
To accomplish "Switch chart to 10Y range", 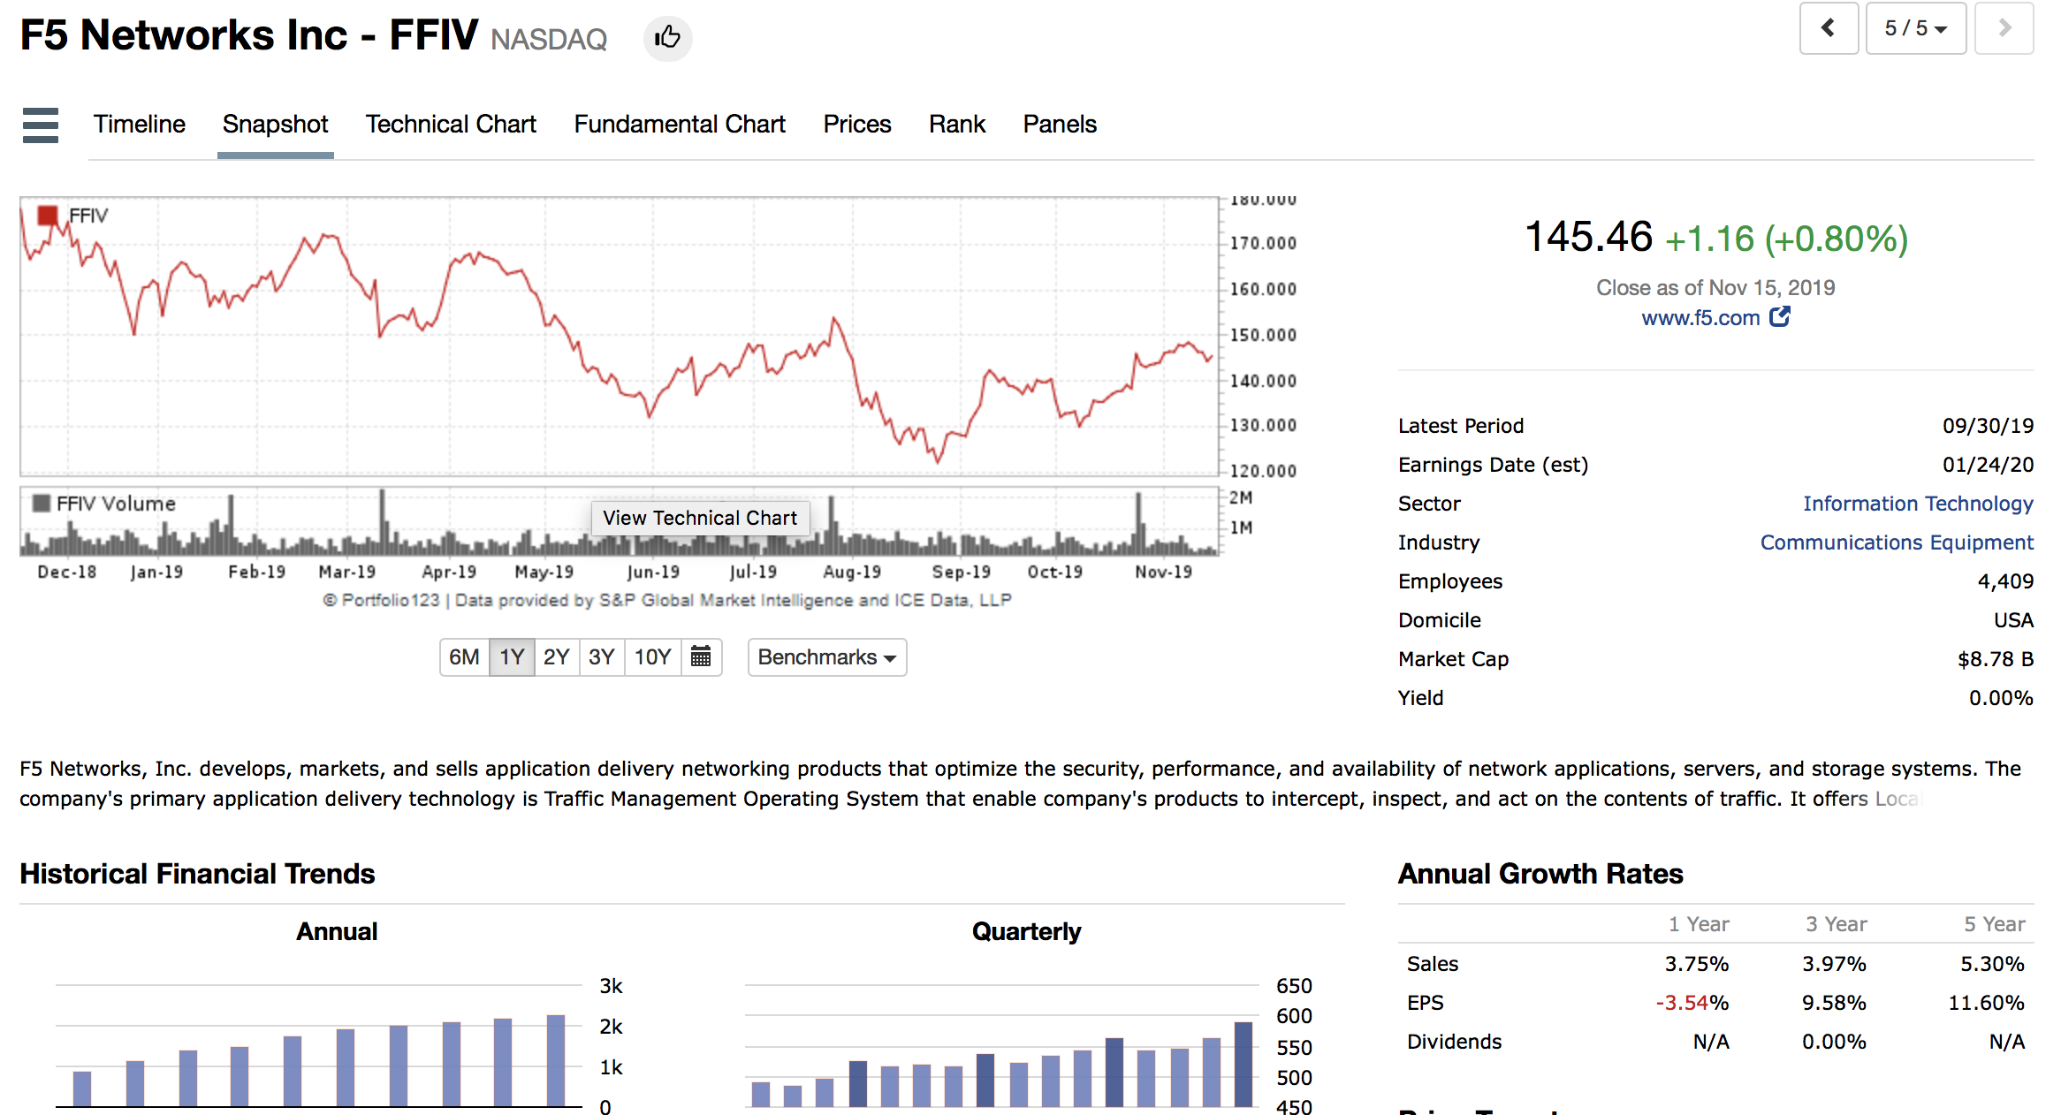I will pos(652,657).
